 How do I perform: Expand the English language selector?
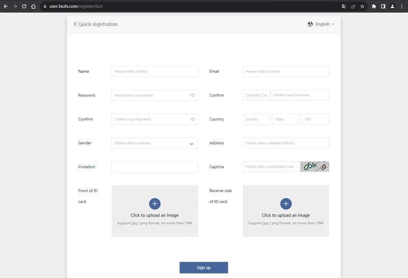(321, 24)
